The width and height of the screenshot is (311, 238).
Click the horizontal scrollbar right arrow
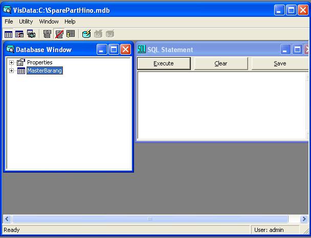point(304,219)
